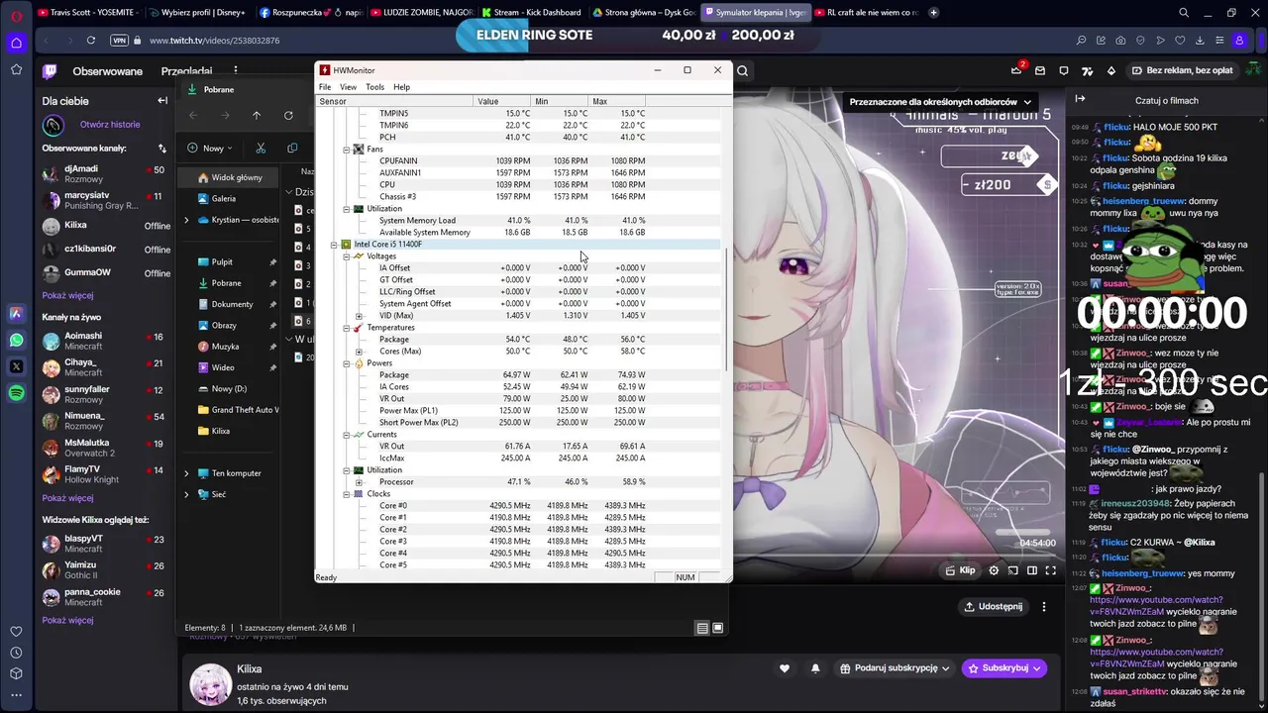Collapse the Clocks tree node
Screen dimensions: 1268x713
coord(347,494)
